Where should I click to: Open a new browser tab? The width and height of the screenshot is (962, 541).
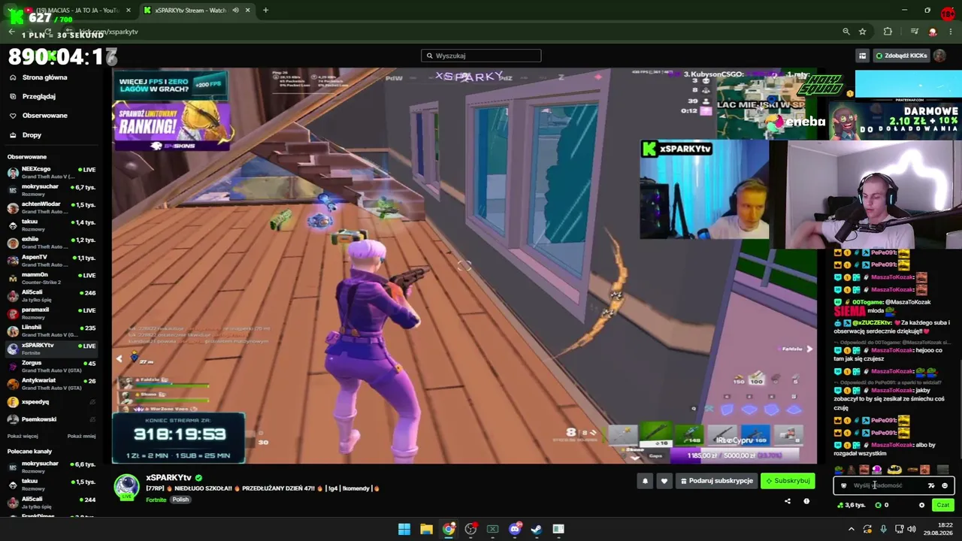(x=265, y=11)
